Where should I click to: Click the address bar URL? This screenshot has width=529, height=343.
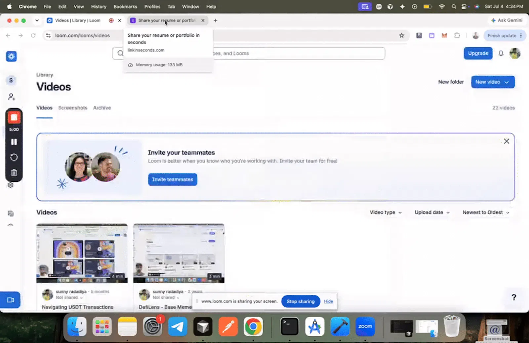tap(82, 35)
